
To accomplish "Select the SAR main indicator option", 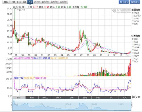I will tap(133, 19).
